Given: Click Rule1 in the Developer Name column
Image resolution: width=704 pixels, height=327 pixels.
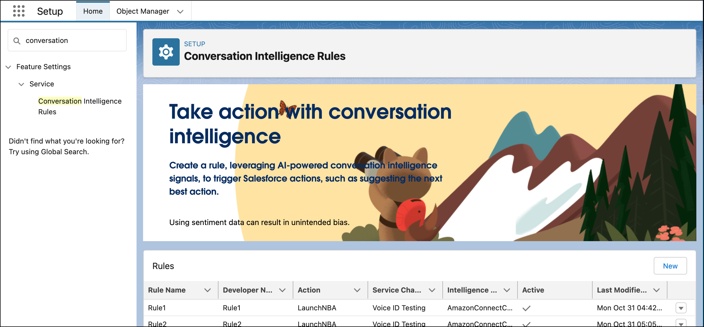Looking at the screenshot, I should 232,308.
